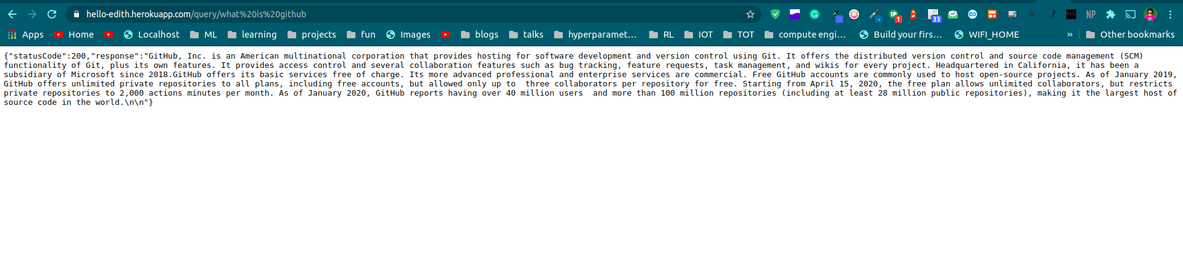Open the hyperparamet... bookmarks folder
This screenshot has height=266, width=1183.
click(x=596, y=35)
